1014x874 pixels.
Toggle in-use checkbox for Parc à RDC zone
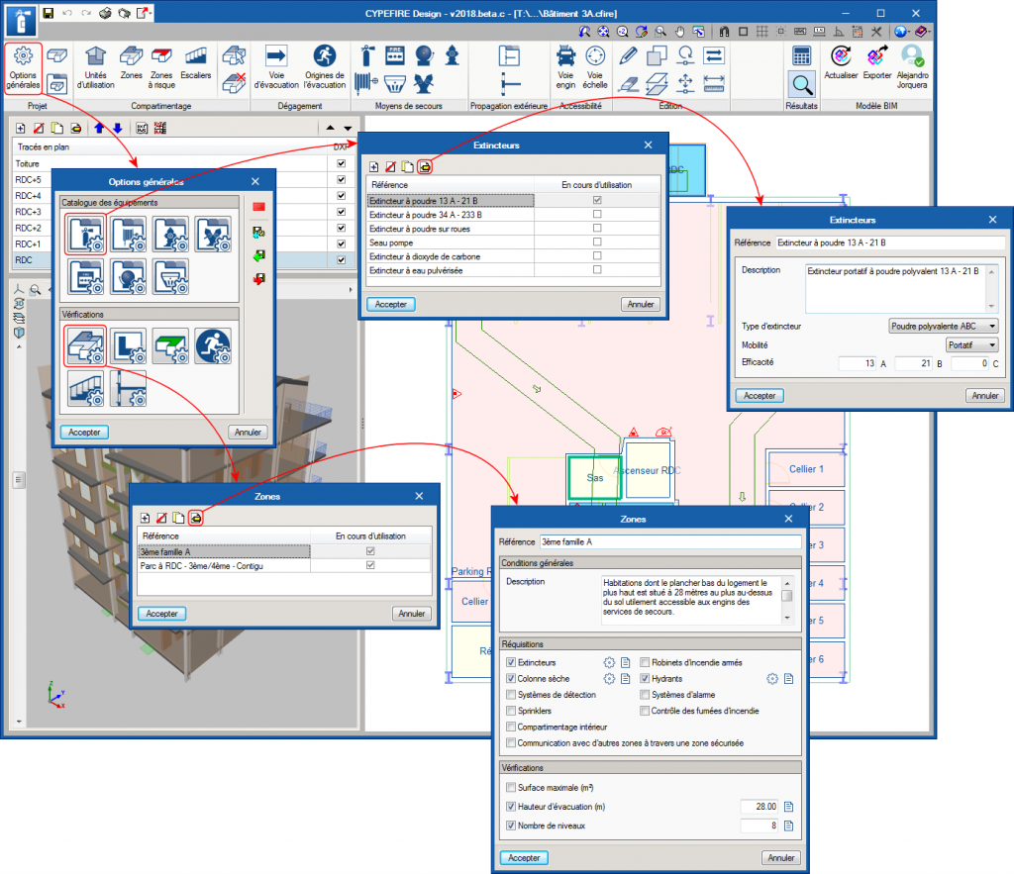click(x=370, y=565)
